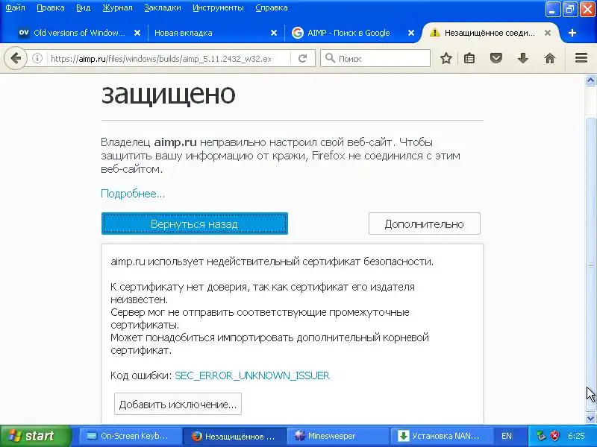Close the Новая вкладка tab
This screenshot has height=447, width=597.
pyautogui.click(x=273, y=33)
